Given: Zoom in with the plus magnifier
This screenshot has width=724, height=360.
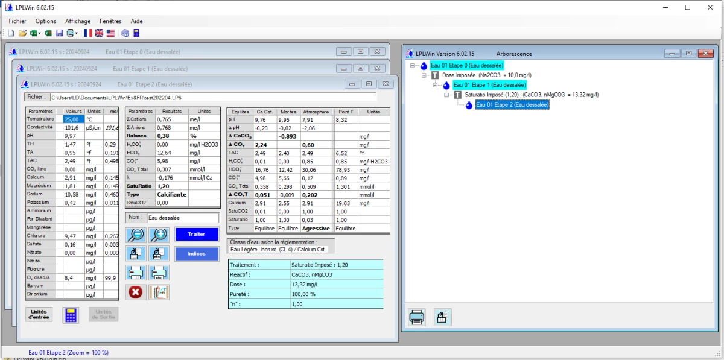Looking at the screenshot, I should [x=159, y=235].
